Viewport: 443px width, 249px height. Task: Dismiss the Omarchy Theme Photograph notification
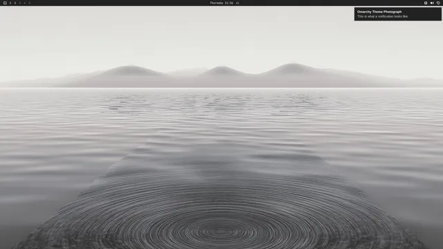(398, 14)
